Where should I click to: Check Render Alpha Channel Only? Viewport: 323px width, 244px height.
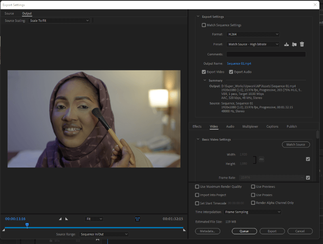[x=253, y=203]
